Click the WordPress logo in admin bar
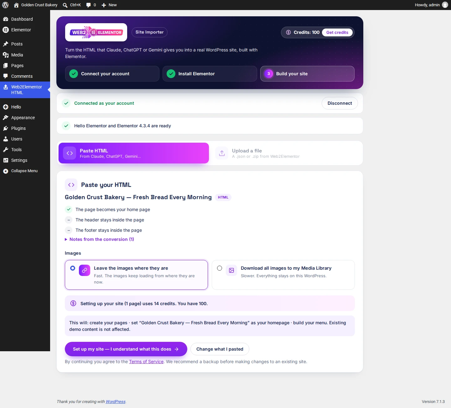This screenshot has width=451, height=408. pyautogui.click(x=5, y=5)
